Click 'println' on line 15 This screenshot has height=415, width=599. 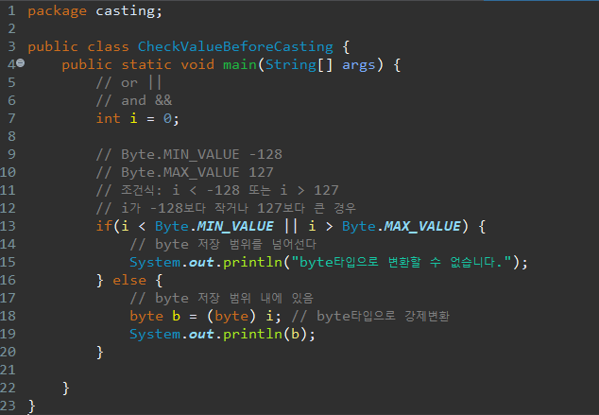tap(252, 262)
